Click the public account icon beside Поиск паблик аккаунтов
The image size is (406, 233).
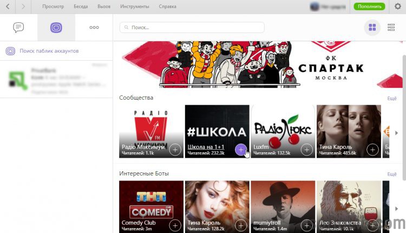[x=10, y=51]
